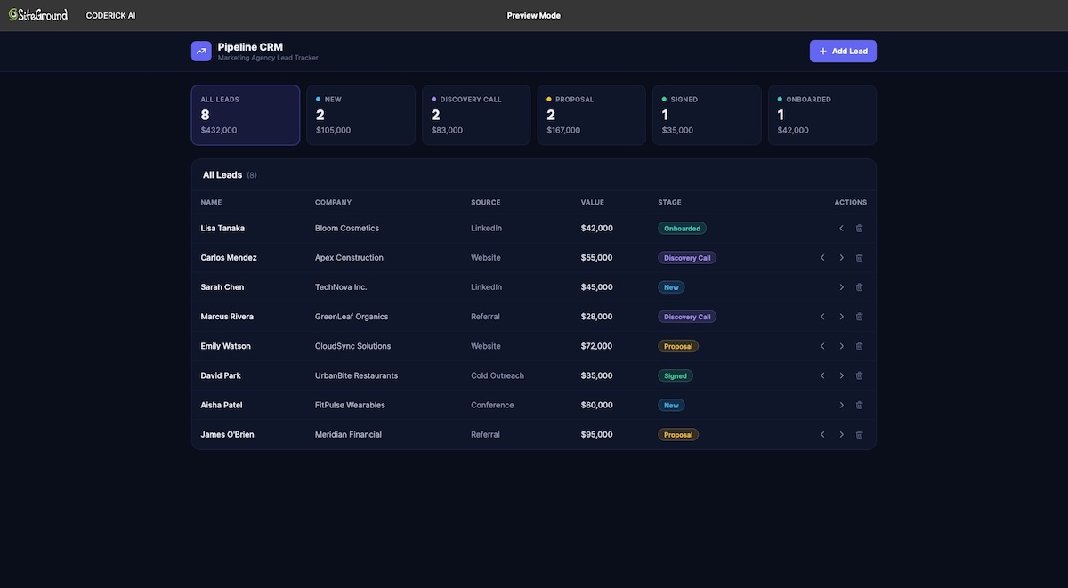Click the $95,000 value cell

pyautogui.click(x=597, y=435)
